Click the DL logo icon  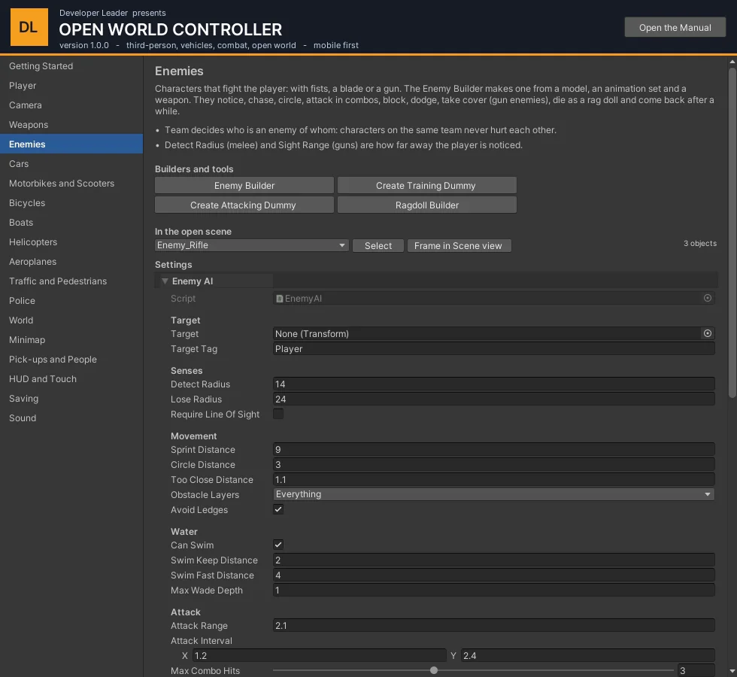pos(29,27)
